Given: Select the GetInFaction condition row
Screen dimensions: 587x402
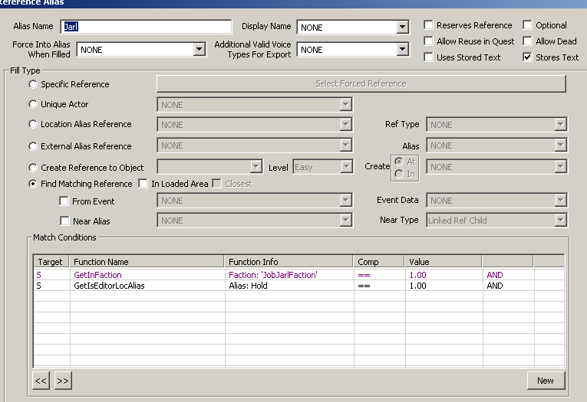Looking at the screenshot, I should pyautogui.click(x=298, y=275).
